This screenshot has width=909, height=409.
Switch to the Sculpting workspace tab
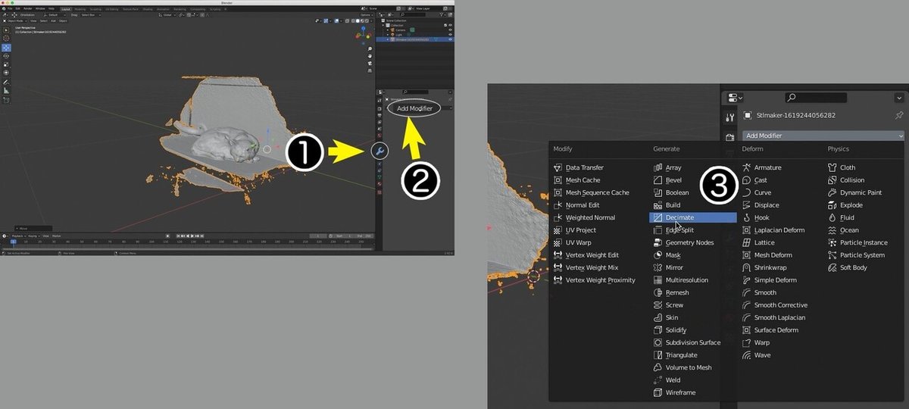click(95, 9)
